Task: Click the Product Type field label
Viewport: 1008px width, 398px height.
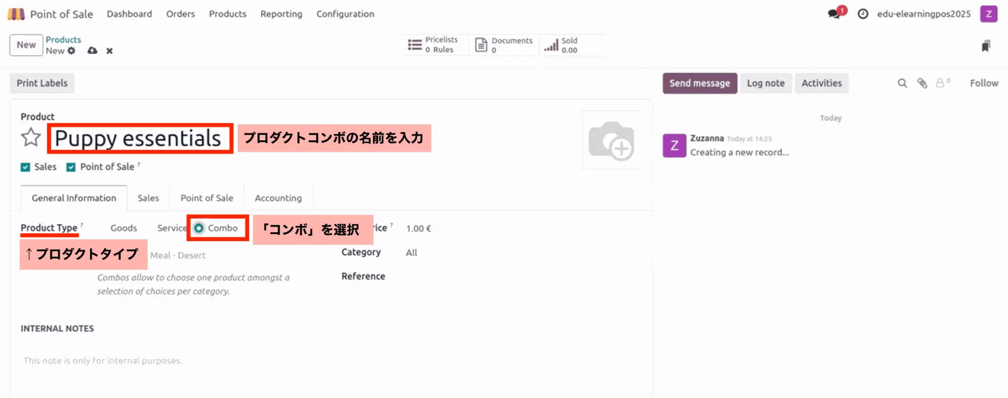Action: point(49,228)
